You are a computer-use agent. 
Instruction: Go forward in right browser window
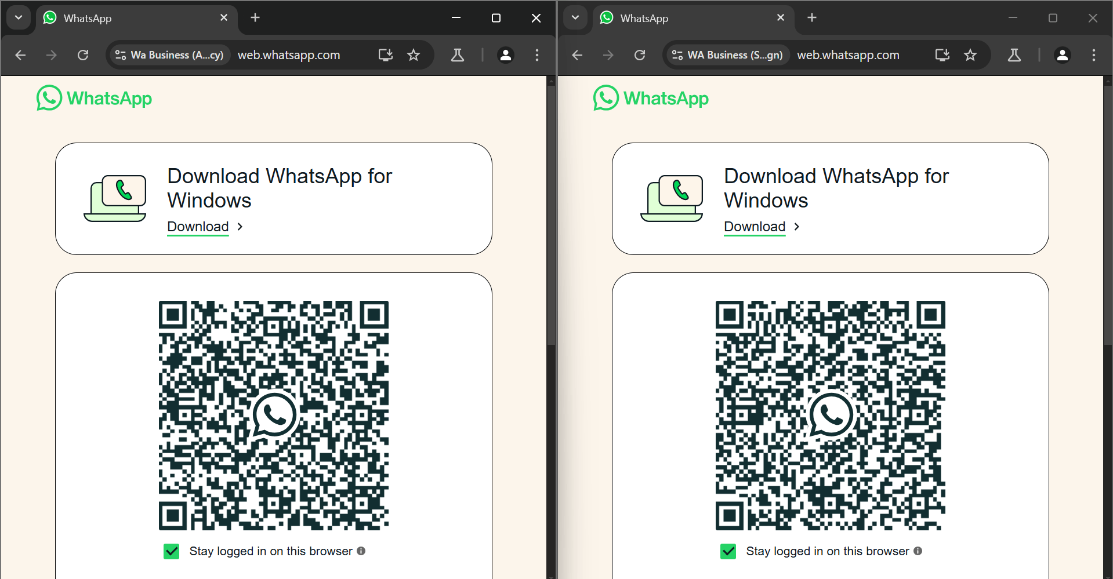[608, 55]
